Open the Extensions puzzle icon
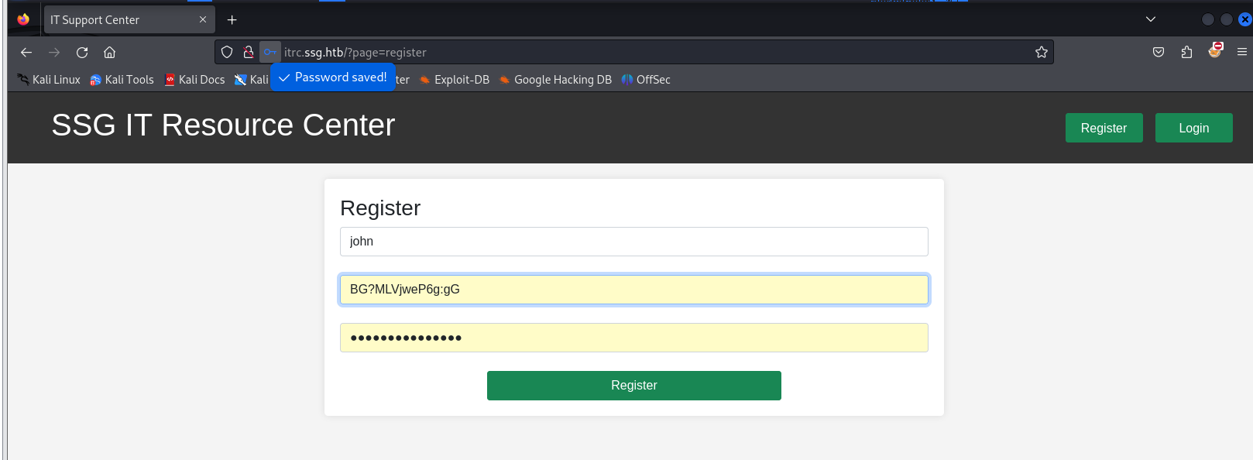1253x460 pixels. [x=1186, y=52]
